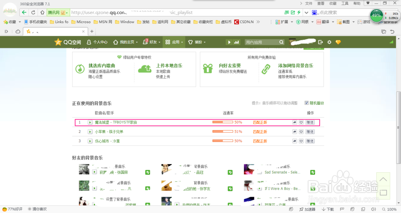This screenshot has width=401, height=213.
Task: Click the 上传本地音乐 cloud upload icon
Action: [145, 69]
